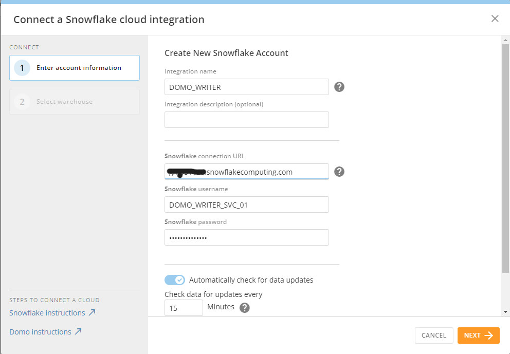Open the Snowflake instructions link
Image resolution: width=510 pixels, height=354 pixels.
click(47, 313)
